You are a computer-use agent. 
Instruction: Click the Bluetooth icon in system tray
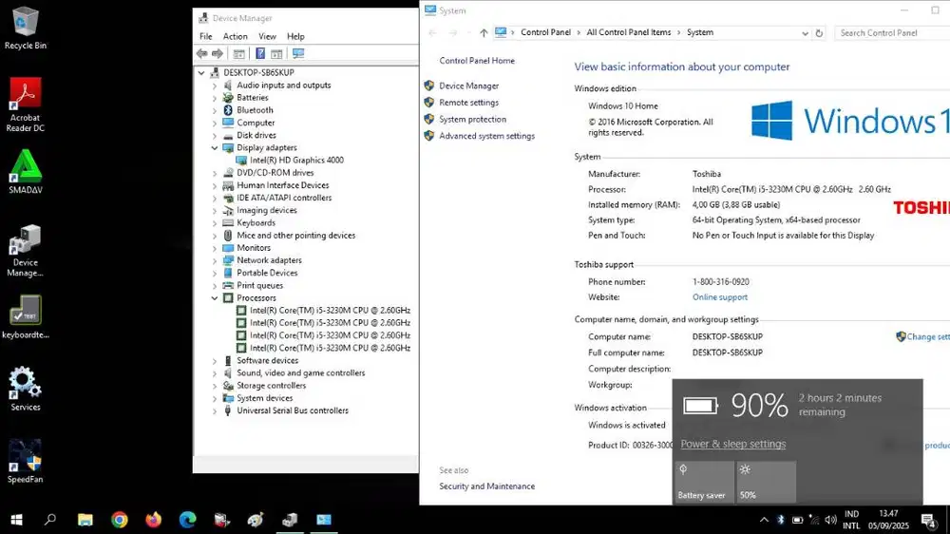[781, 520]
